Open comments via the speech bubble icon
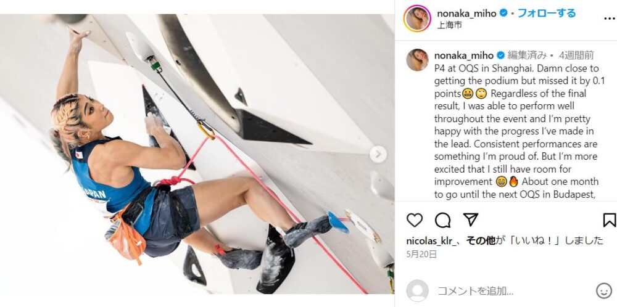617x307 pixels. (x=442, y=219)
